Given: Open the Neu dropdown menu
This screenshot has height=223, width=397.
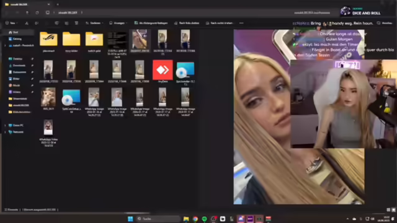Looking at the screenshot, I should tap(11, 23).
